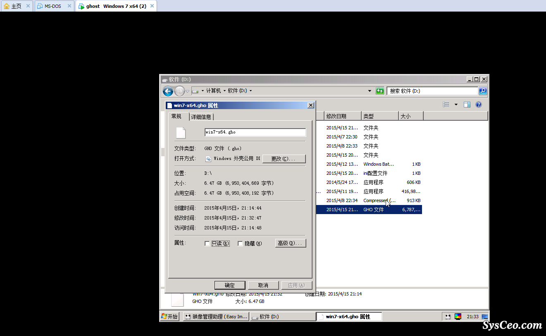546x336 pixels.
Task: Expand the arrow before 计算机 in address bar
Action: point(203,91)
